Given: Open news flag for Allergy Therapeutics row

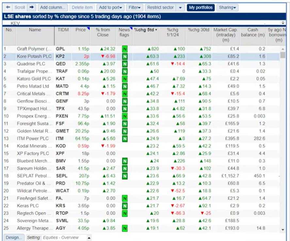Looking at the screenshot, I should click(125, 228).
